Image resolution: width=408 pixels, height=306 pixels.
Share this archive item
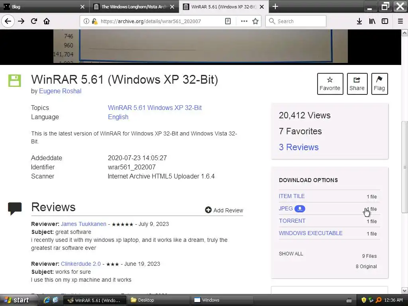[357, 84]
